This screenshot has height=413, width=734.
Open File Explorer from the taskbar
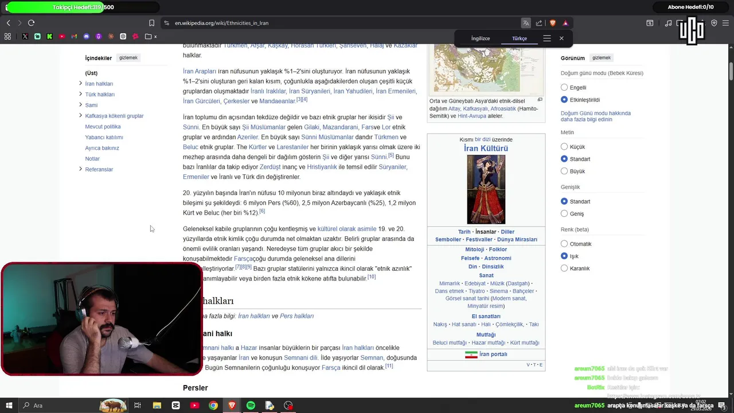click(157, 406)
